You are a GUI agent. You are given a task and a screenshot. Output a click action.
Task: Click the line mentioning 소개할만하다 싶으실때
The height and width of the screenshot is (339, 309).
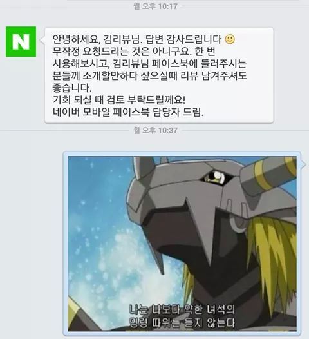[x=149, y=76]
